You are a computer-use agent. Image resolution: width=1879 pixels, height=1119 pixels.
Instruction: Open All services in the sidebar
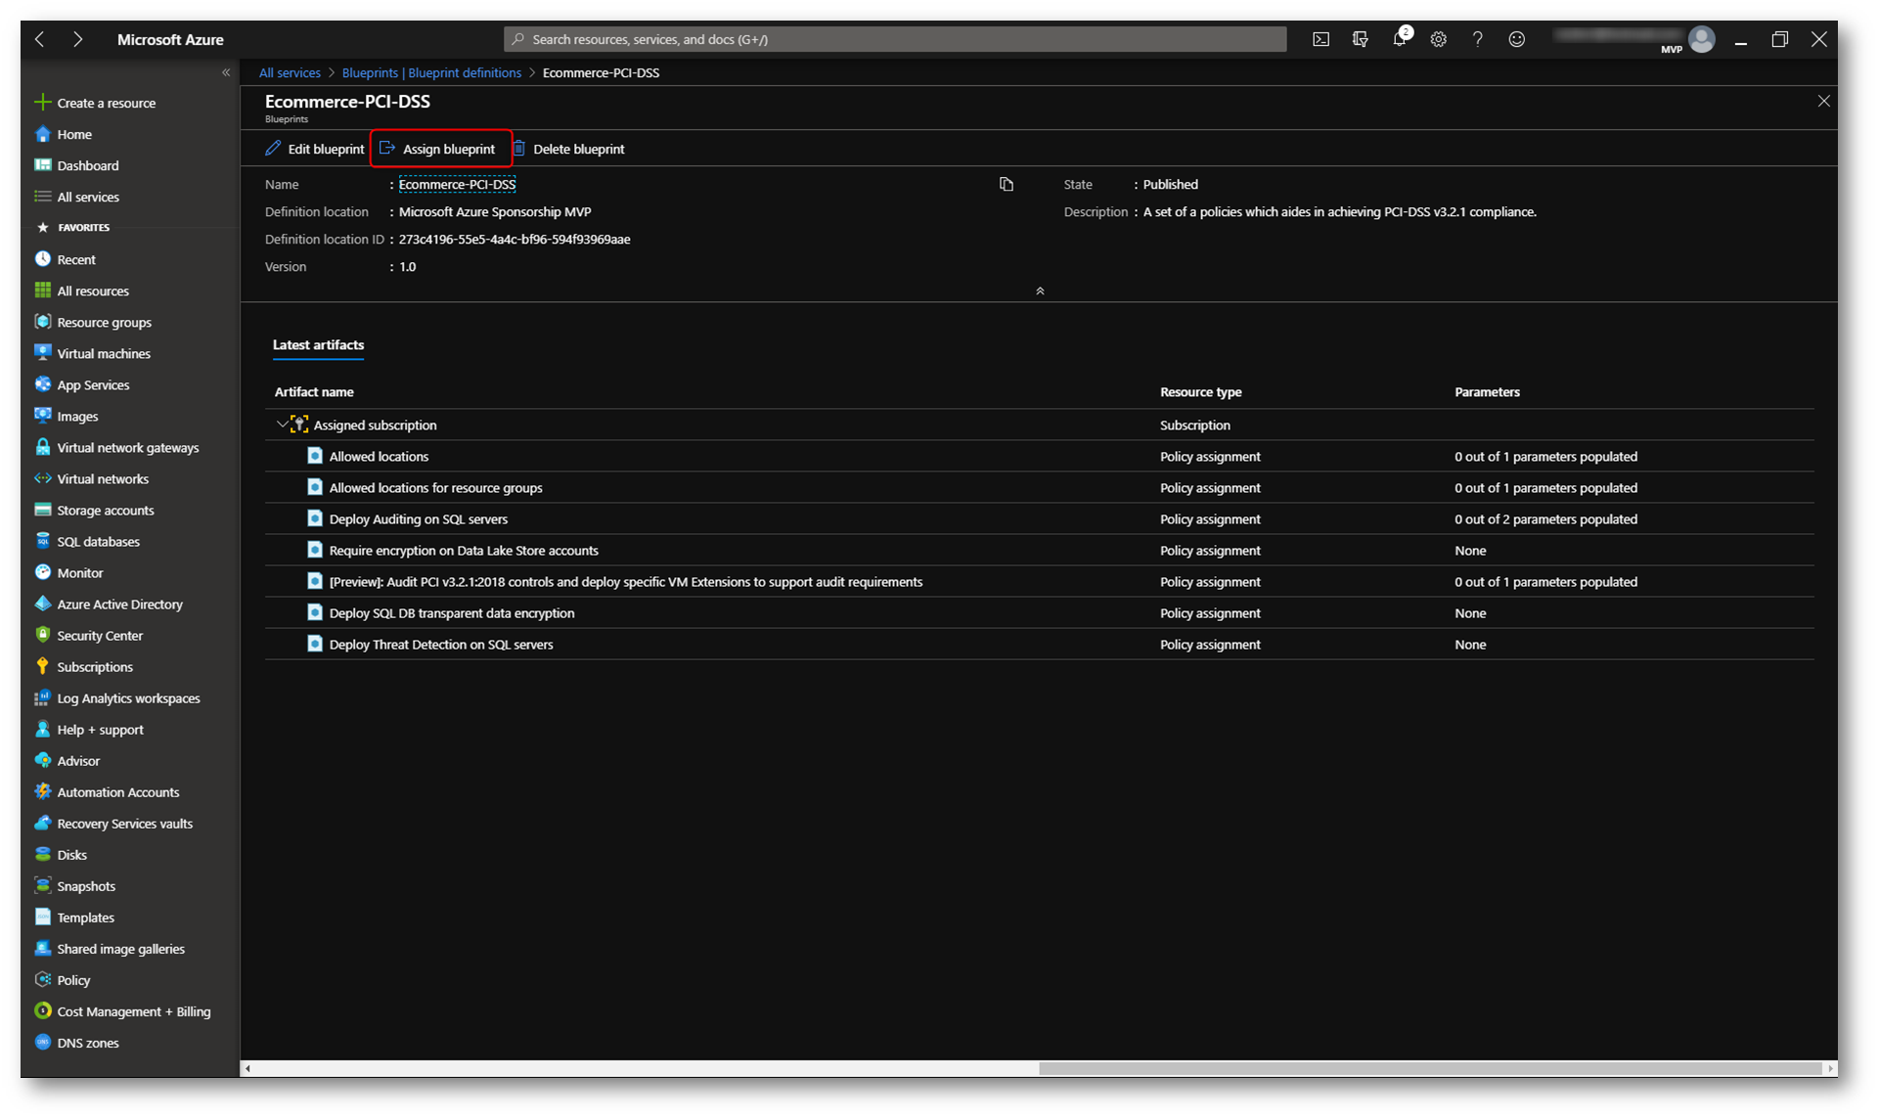pyautogui.click(x=88, y=197)
